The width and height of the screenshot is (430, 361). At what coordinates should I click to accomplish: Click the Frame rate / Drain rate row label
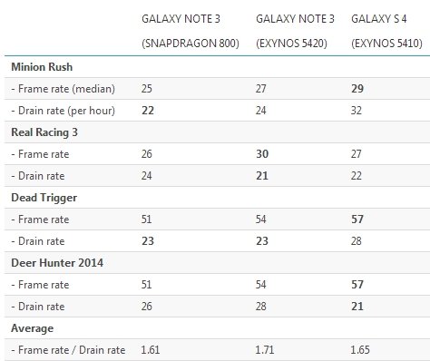[x=68, y=350]
